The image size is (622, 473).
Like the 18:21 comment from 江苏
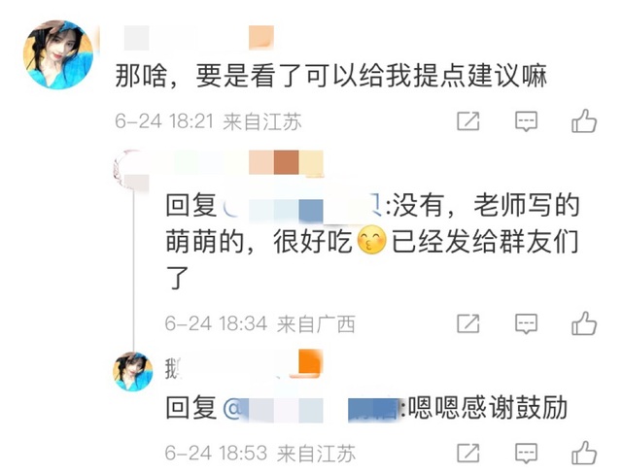[x=584, y=120]
